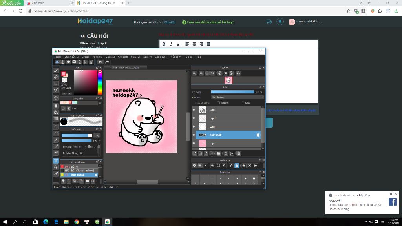Delete palette color with trash icon

[x=69, y=108]
